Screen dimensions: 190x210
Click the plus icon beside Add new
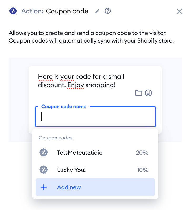click(x=44, y=187)
